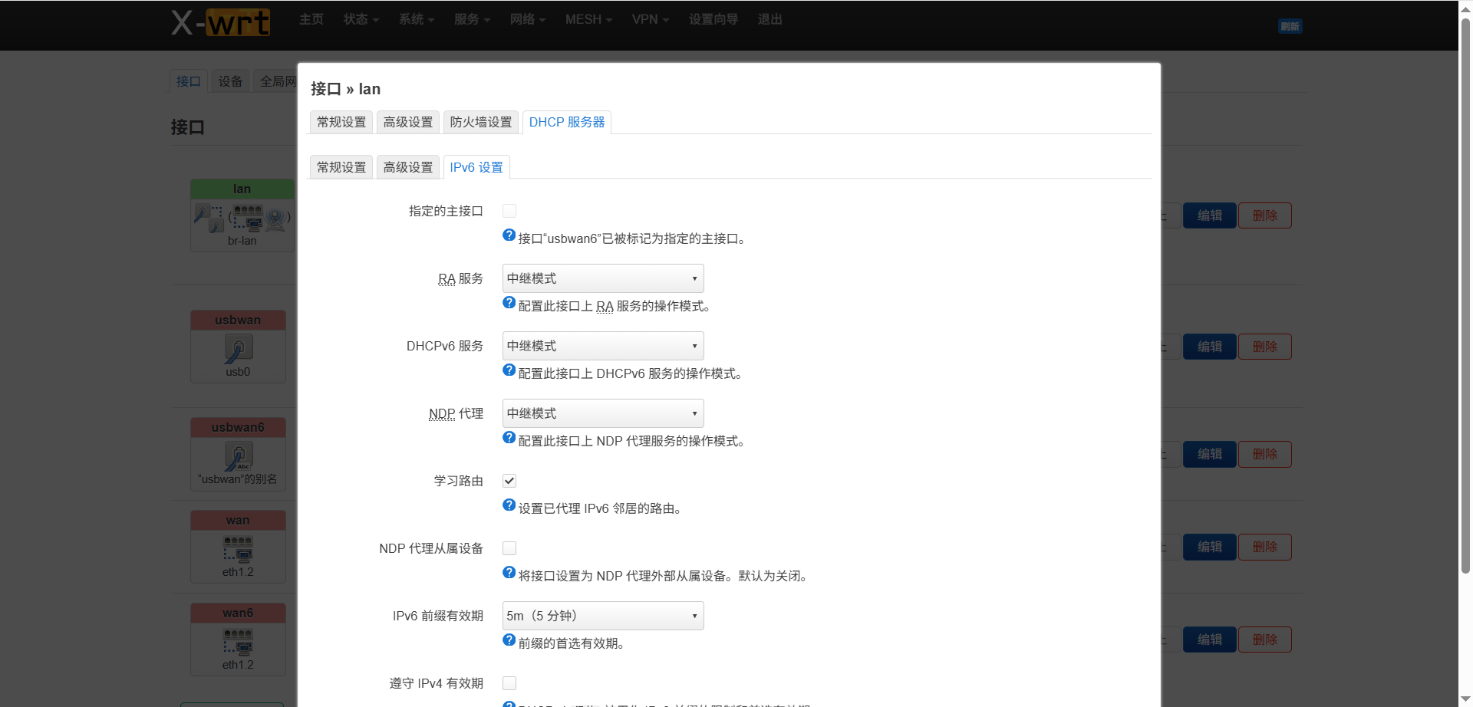Open the DHCPv6 服务 dropdown
This screenshot has width=1473, height=707.
pyautogui.click(x=602, y=345)
